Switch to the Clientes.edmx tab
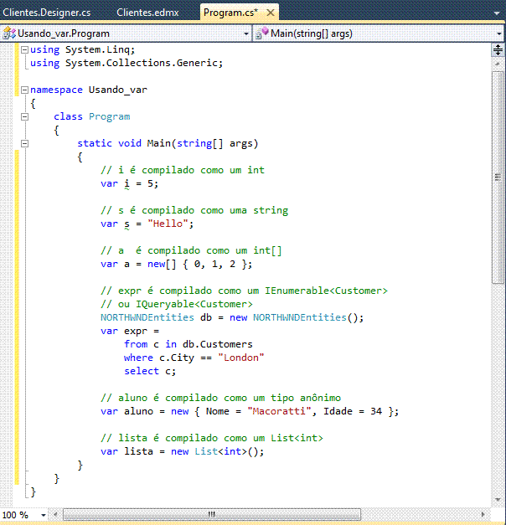506x525 pixels. coord(147,13)
